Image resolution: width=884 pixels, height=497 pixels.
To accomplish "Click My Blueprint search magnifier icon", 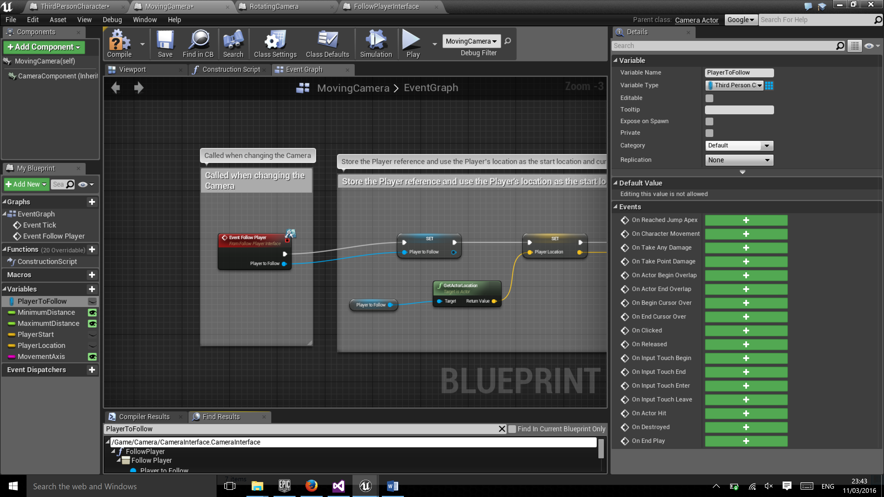I will [70, 184].
